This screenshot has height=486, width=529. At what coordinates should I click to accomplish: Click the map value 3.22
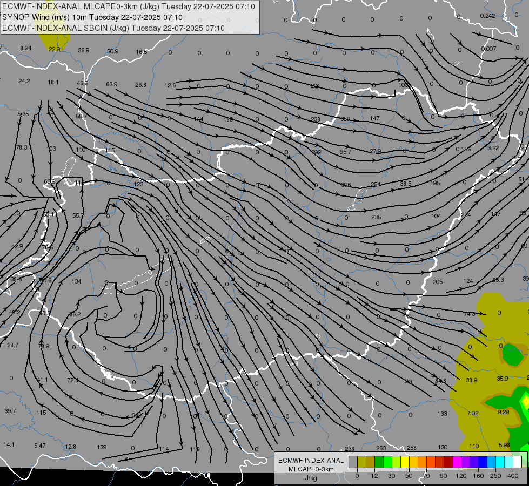point(493,148)
